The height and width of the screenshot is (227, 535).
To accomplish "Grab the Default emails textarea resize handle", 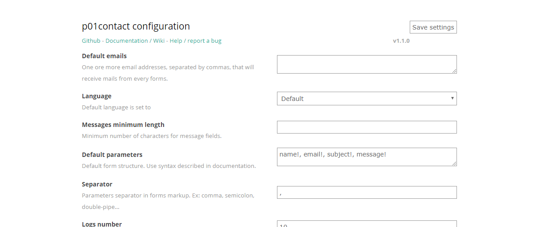I will click(454, 71).
